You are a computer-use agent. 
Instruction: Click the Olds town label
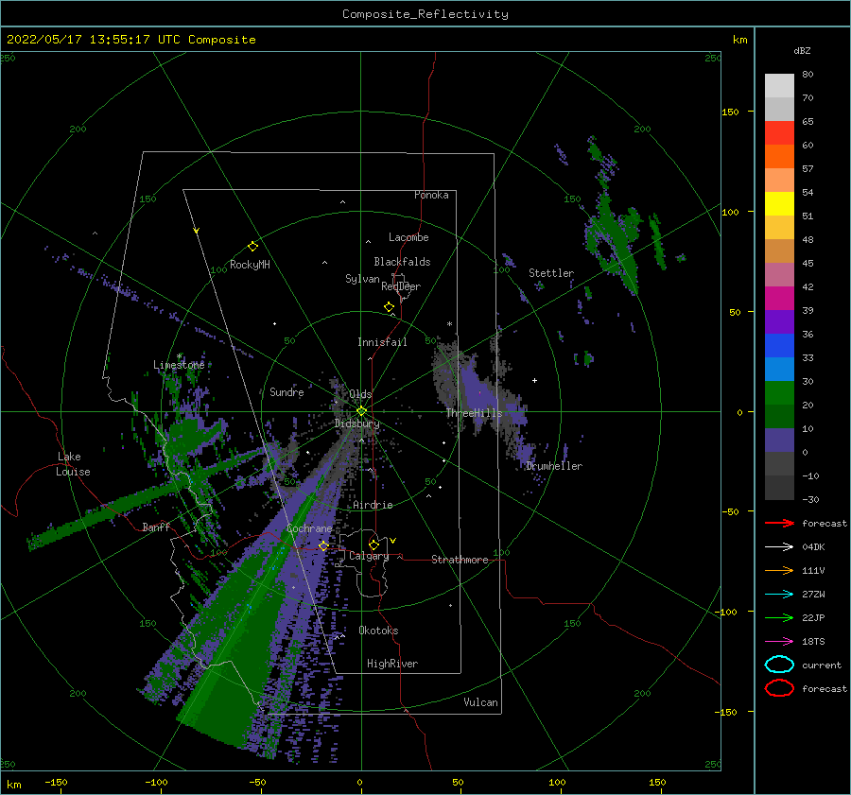click(360, 394)
